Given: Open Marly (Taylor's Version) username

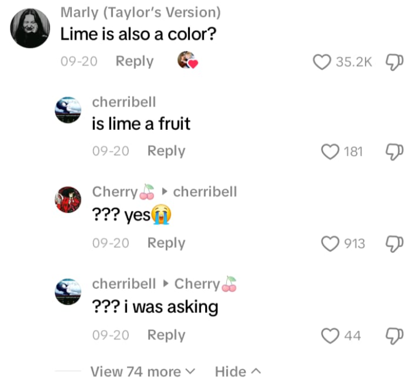Looking at the screenshot, I should click(140, 12).
